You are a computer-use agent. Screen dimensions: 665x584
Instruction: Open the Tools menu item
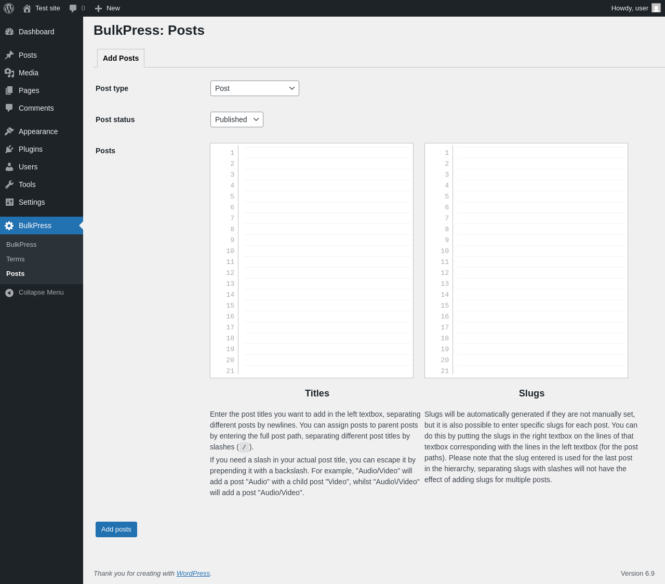point(42,184)
